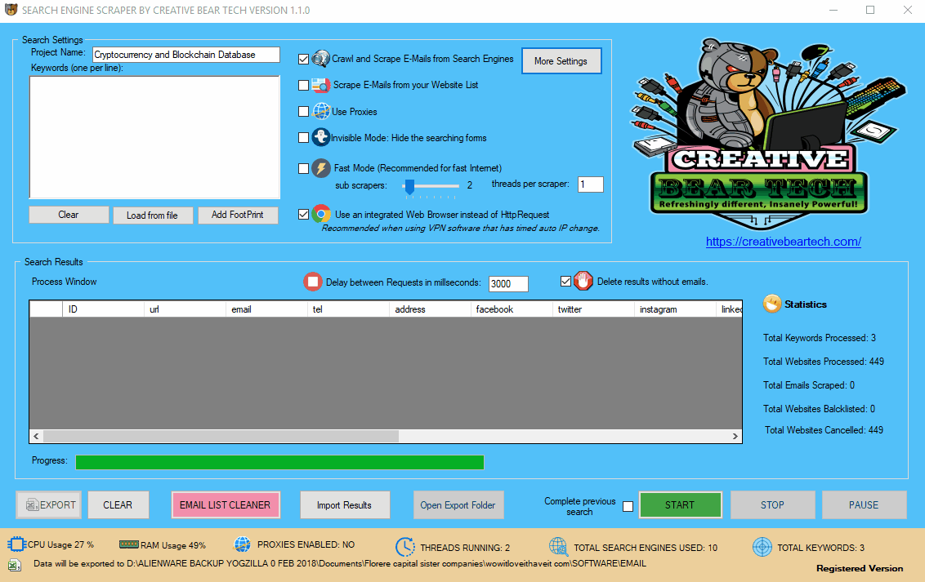Enable Crawl and Scrape E-Mails from Search Engines
The height and width of the screenshot is (582, 925).
pos(303,59)
